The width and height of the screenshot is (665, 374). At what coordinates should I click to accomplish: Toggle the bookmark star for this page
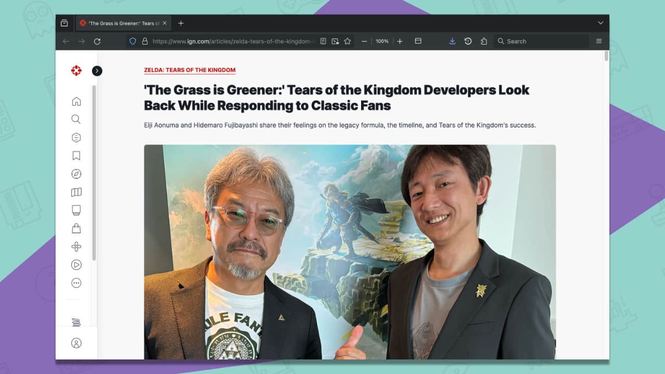[x=347, y=41]
